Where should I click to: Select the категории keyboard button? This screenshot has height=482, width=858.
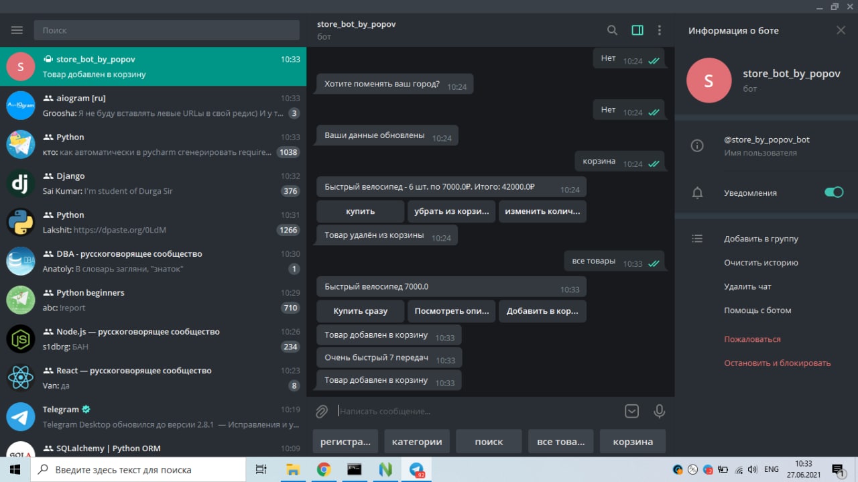tap(417, 442)
